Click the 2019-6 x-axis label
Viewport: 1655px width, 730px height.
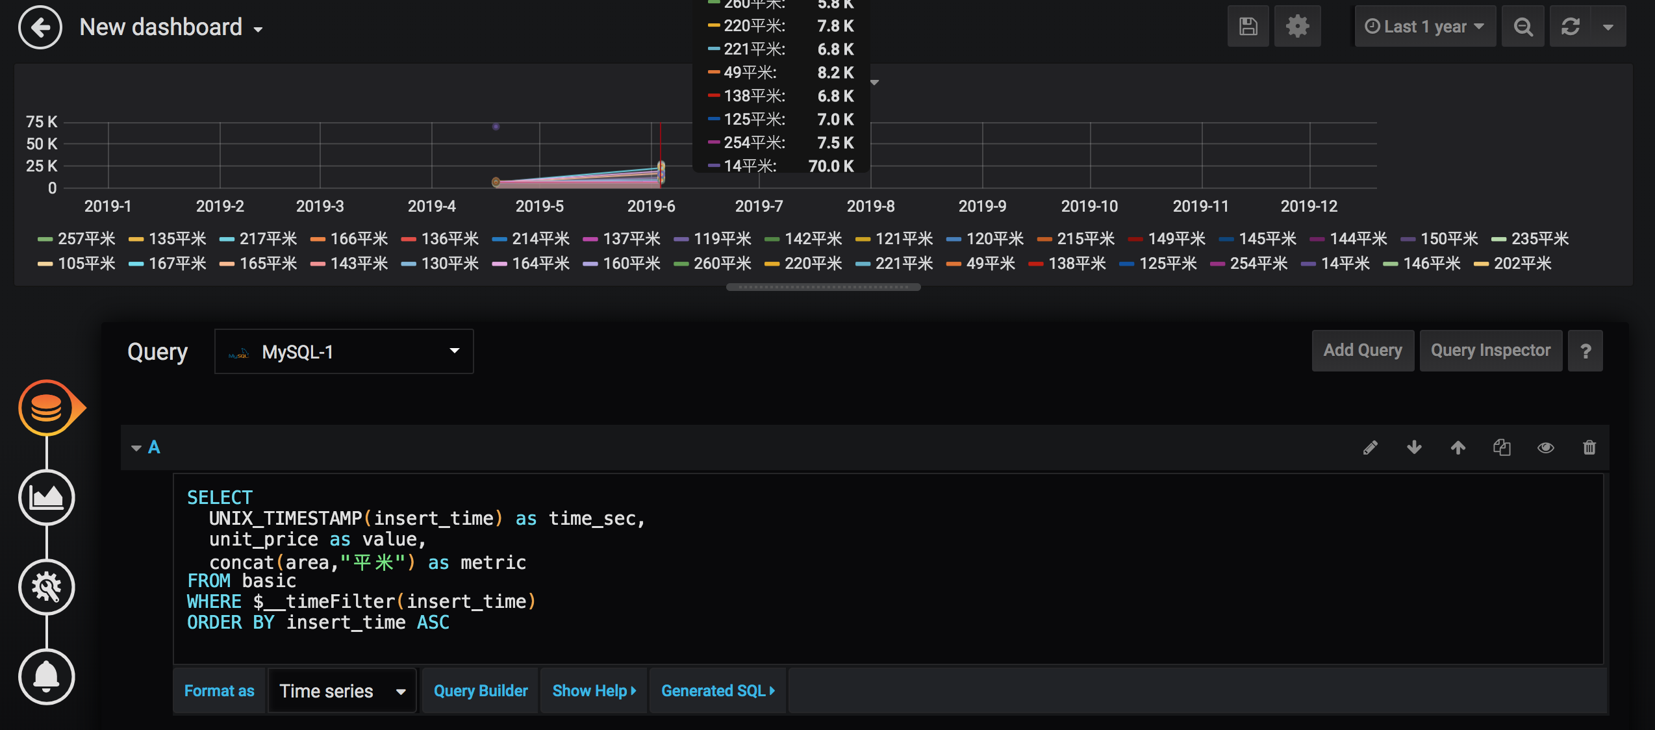click(x=651, y=207)
